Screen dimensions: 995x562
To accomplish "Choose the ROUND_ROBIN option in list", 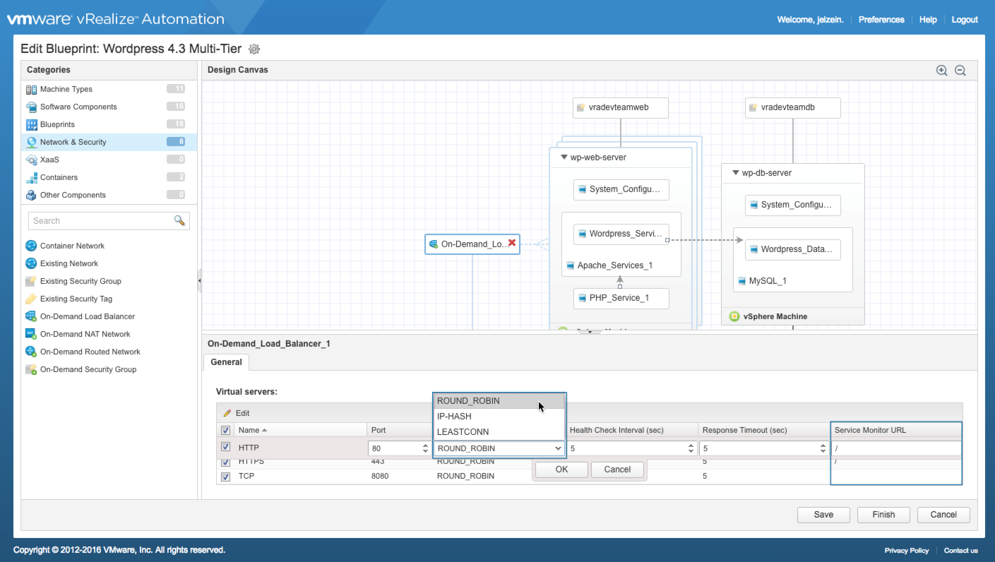I will click(499, 401).
